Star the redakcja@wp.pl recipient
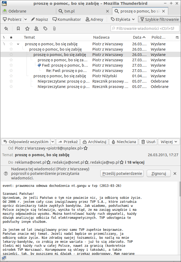 [x=122, y=162]
